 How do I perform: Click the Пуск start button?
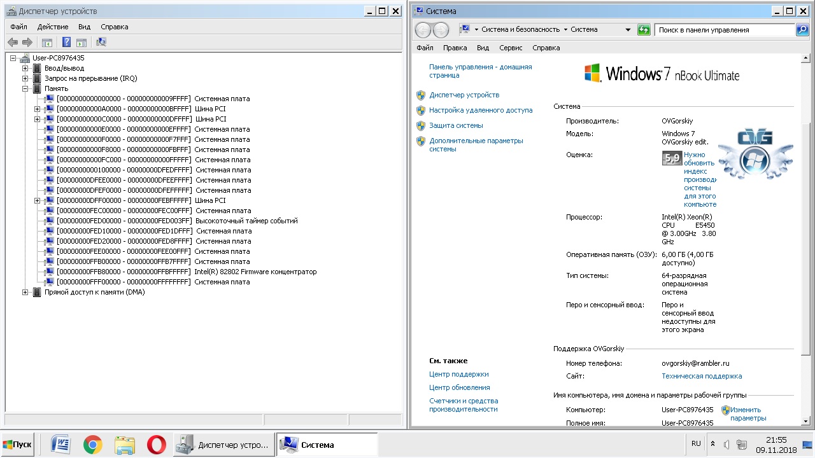17,445
